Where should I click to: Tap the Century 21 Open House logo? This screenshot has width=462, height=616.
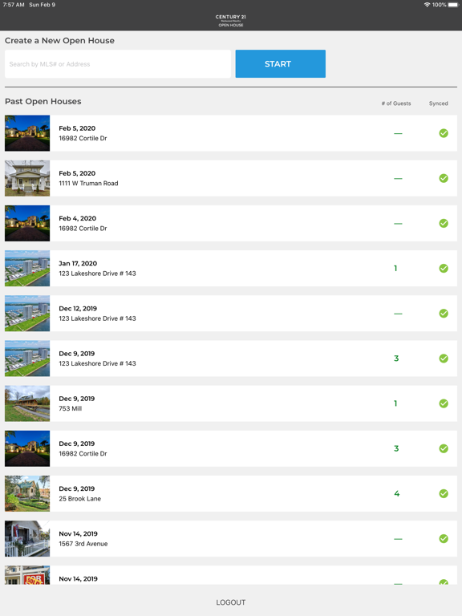tap(231, 21)
